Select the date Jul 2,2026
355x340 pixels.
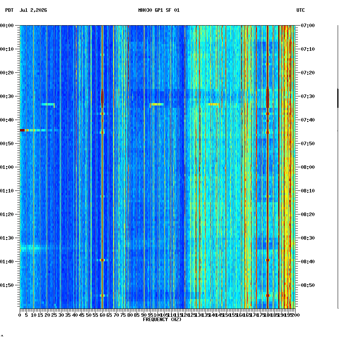(33, 10)
